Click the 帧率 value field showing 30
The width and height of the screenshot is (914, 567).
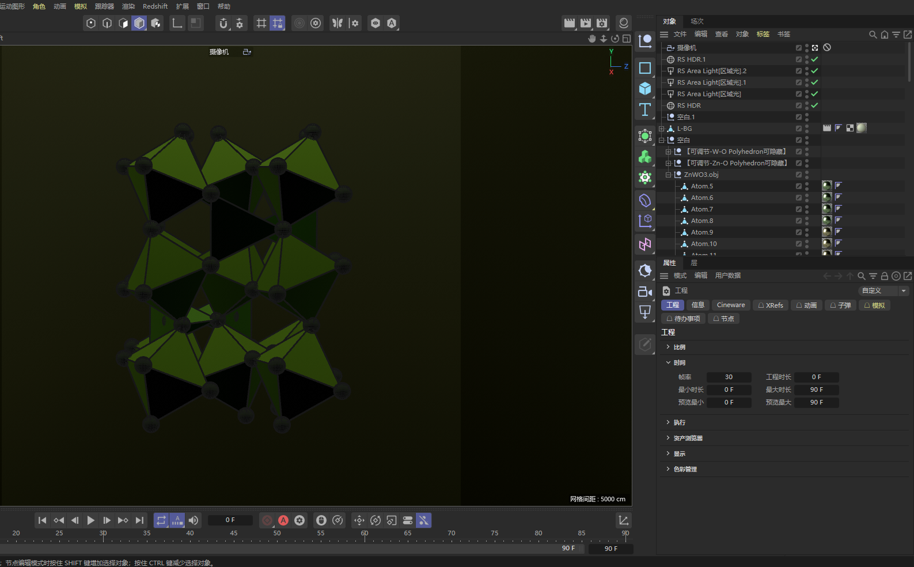click(729, 377)
